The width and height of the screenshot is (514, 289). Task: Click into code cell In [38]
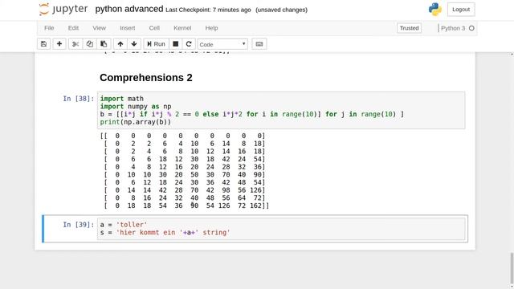[281, 111]
